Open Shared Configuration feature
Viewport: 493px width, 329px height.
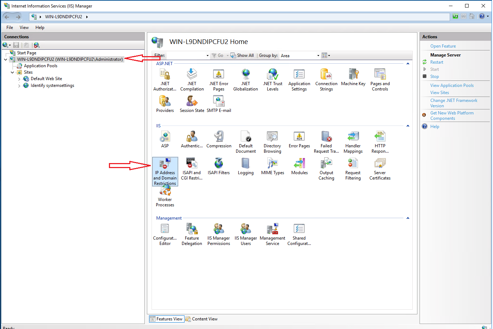coord(299,234)
